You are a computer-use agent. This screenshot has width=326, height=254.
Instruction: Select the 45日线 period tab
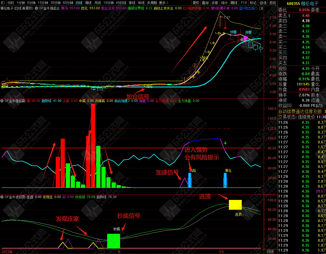pos(121,3)
